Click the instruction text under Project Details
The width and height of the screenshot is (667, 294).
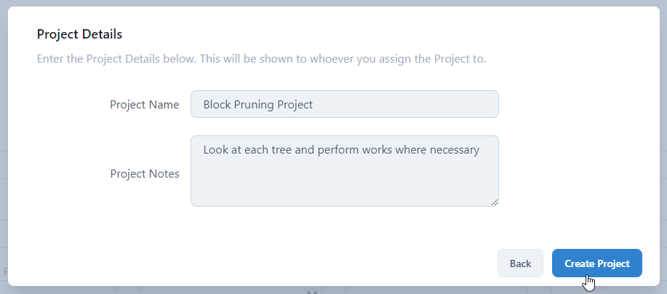(261, 58)
